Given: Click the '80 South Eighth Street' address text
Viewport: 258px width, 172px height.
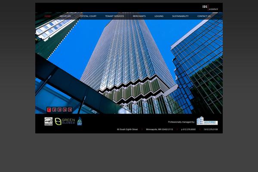Looking at the screenshot, I should (127, 129).
